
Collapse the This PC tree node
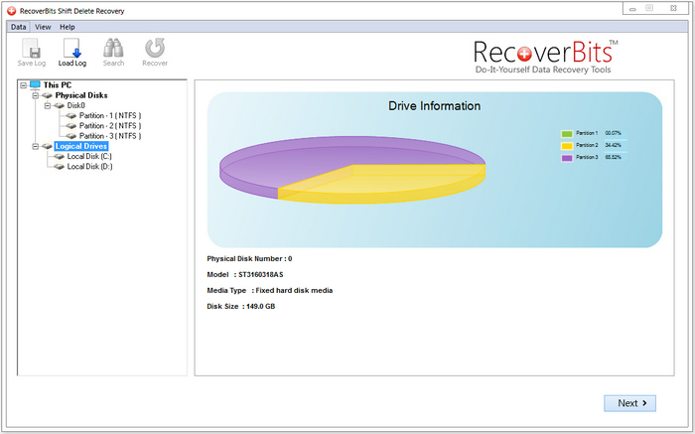coord(23,85)
